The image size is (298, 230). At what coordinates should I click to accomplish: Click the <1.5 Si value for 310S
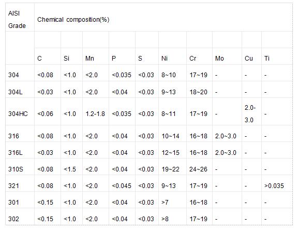tap(70, 169)
